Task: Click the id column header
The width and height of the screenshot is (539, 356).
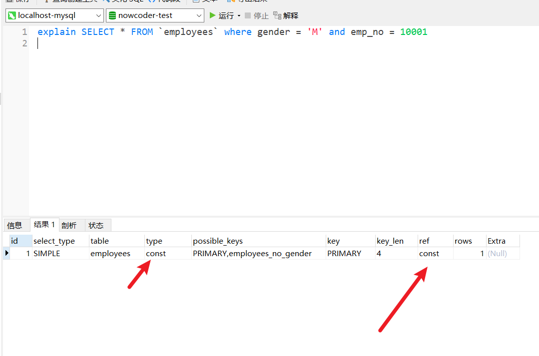Action: point(21,241)
